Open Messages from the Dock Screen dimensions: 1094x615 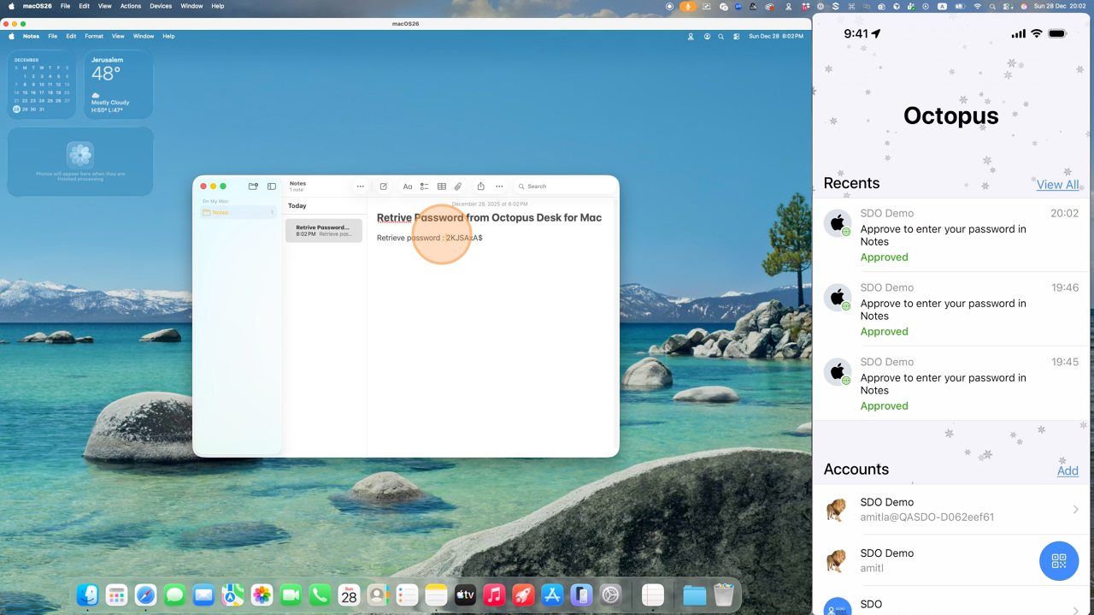174,595
